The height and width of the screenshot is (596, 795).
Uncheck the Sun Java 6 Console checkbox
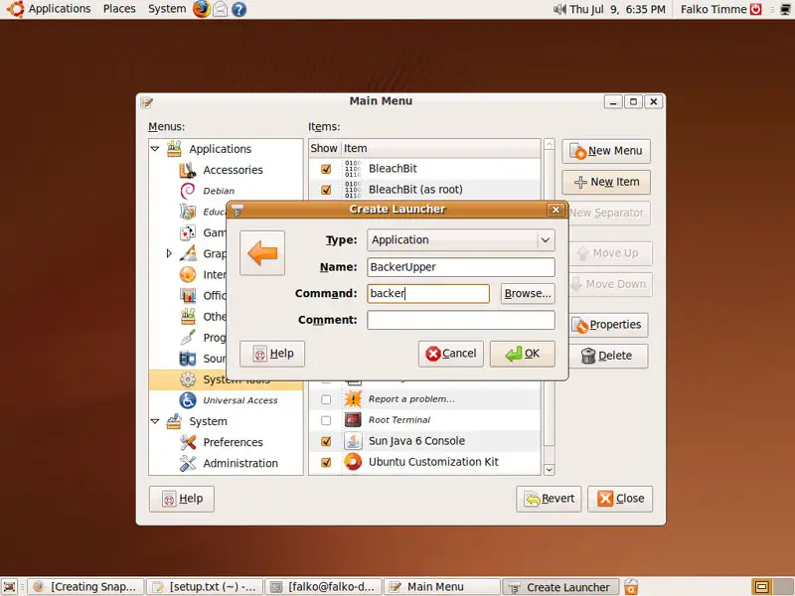326,441
